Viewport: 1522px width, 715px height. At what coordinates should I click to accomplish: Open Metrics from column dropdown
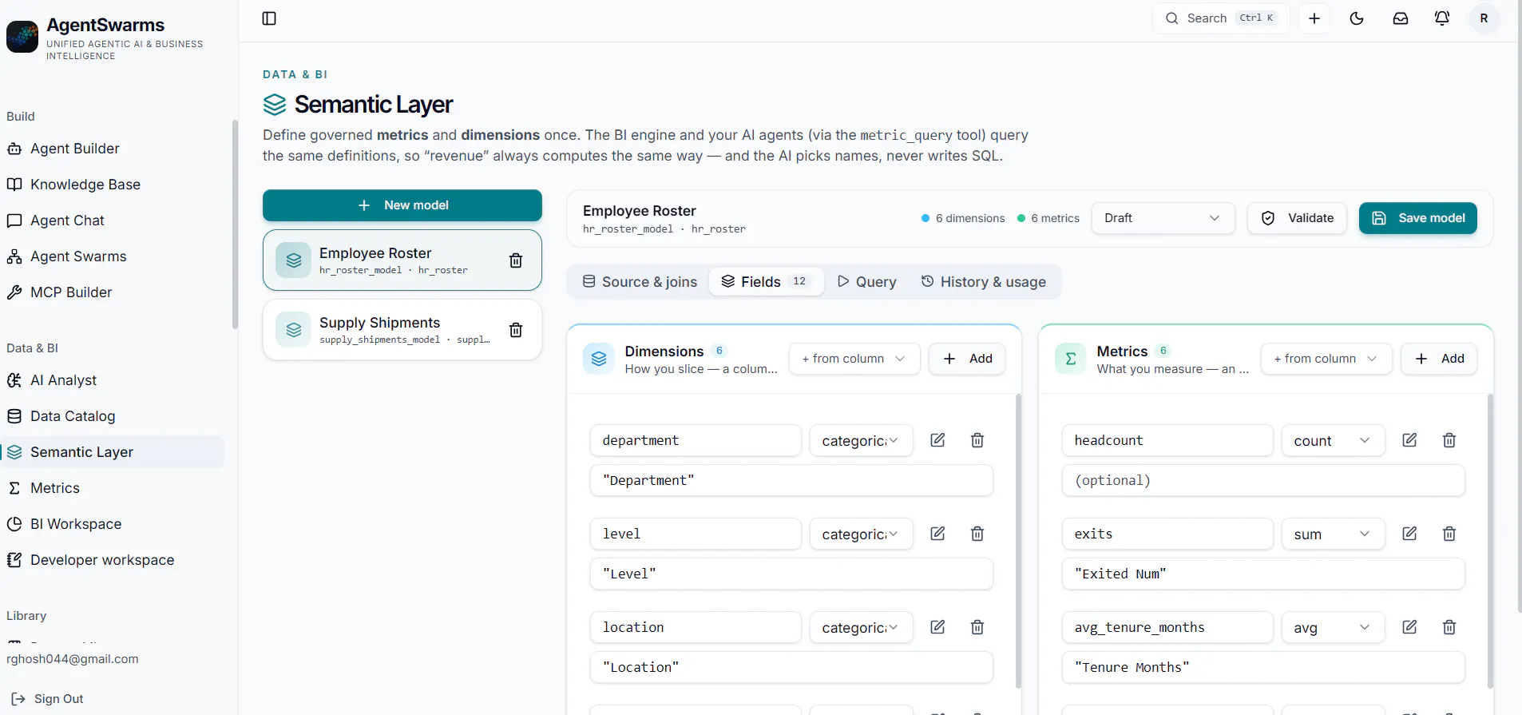click(1326, 359)
